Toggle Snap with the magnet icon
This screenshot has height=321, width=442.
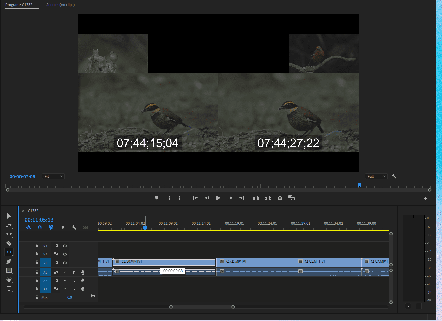40,227
